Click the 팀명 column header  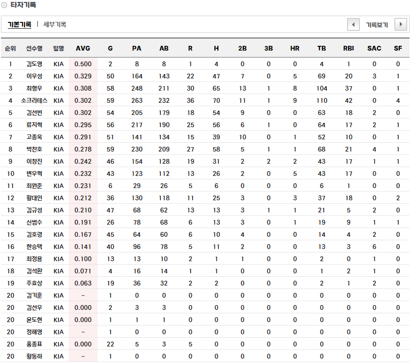click(x=59, y=48)
